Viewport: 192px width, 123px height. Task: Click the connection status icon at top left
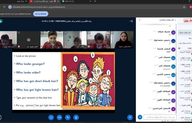(1, 21)
